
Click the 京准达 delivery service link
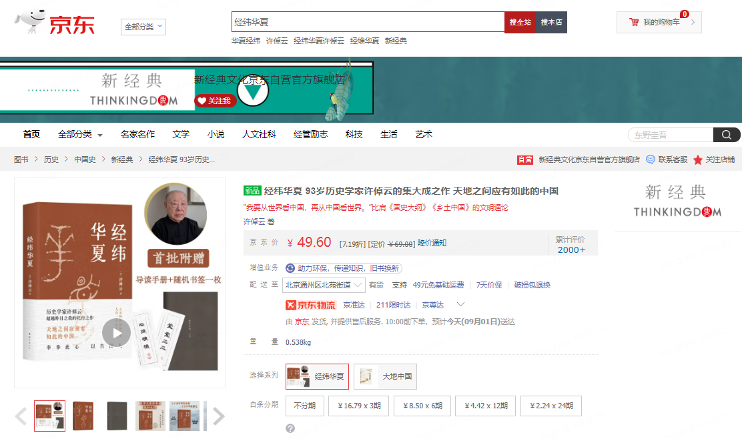coord(354,305)
